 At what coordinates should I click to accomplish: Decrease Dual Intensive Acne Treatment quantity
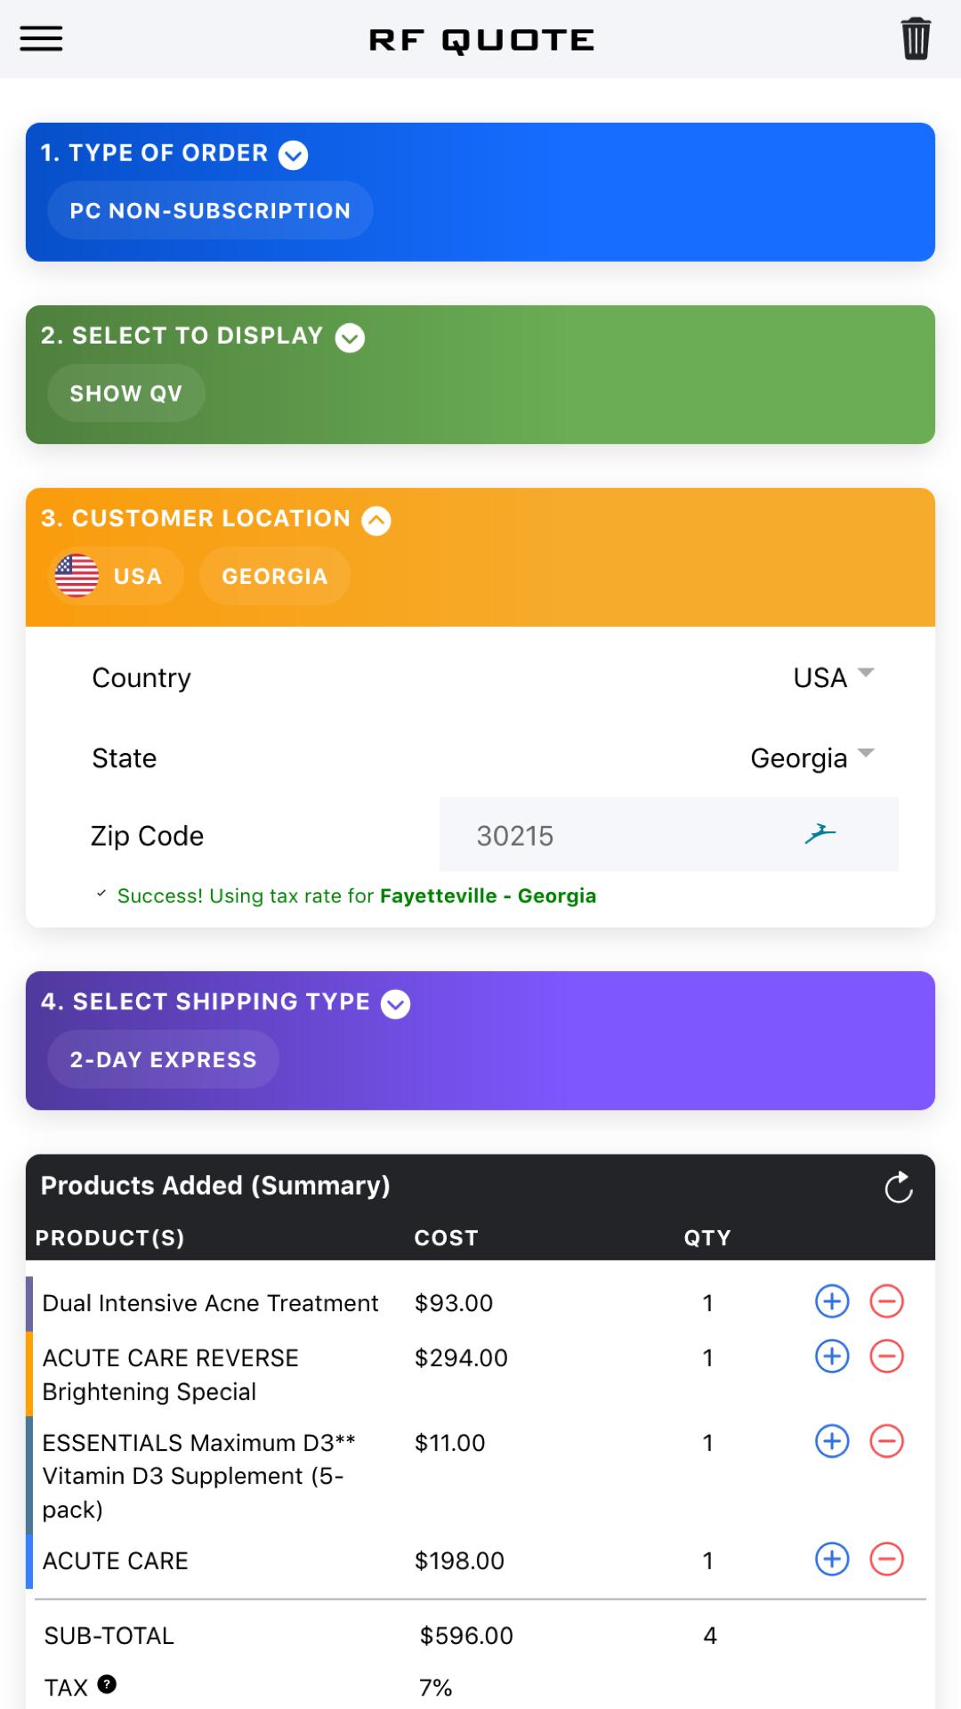pos(886,1302)
